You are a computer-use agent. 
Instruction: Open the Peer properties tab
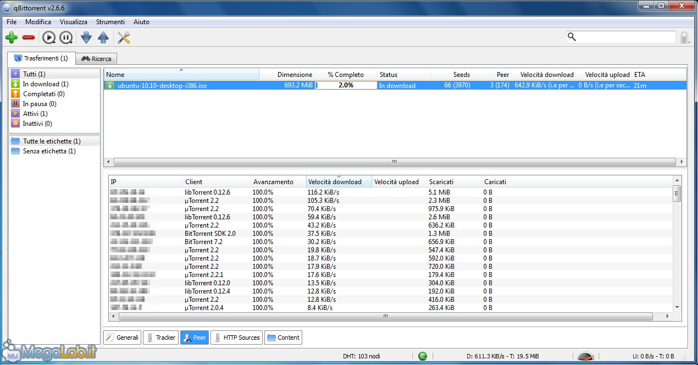(x=194, y=338)
